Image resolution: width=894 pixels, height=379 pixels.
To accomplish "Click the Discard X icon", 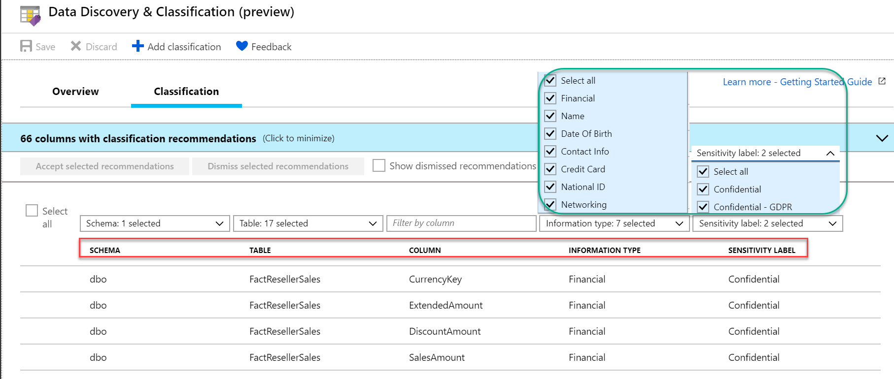I will tap(76, 46).
